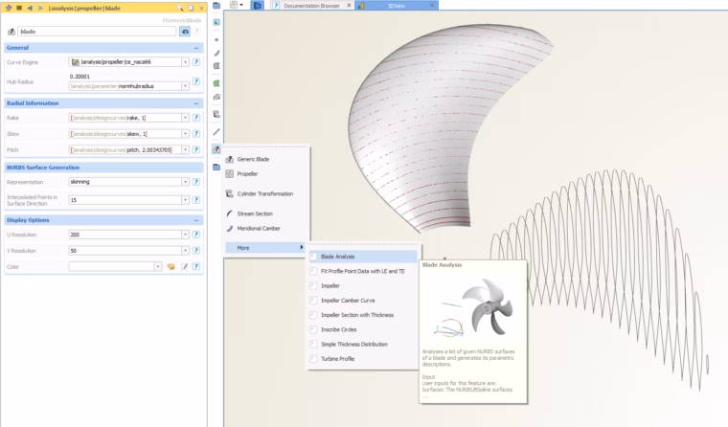Screen dimensions: 728x427
Task: Click the back arrow in object editor header
Action: [x=31, y=8]
